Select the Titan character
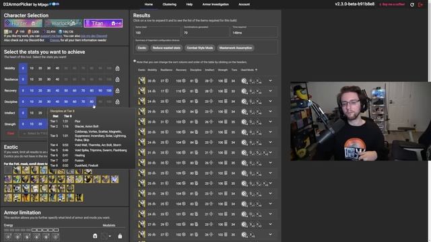The width and height of the screenshot is (431, 242). pos(103,24)
